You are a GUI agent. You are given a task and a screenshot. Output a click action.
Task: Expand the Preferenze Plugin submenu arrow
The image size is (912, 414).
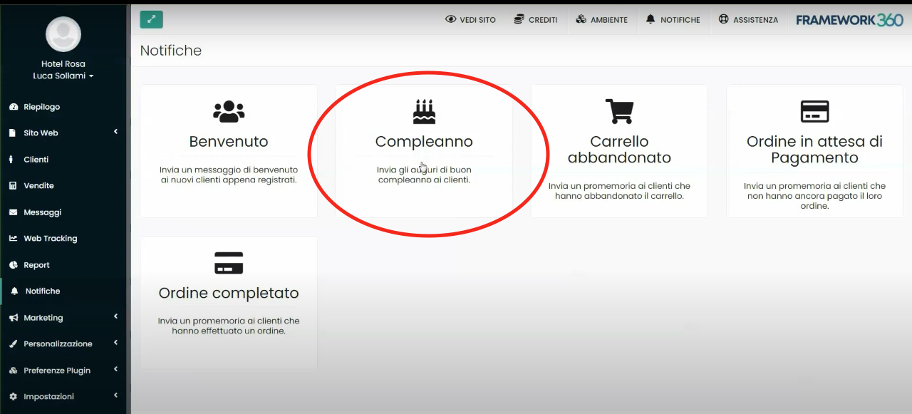[116, 370]
